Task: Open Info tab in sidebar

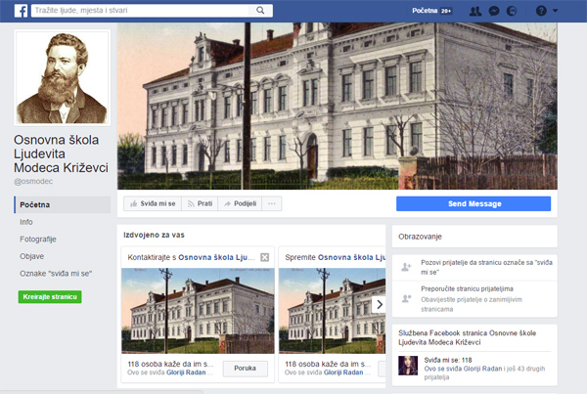Action: (26, 222)
